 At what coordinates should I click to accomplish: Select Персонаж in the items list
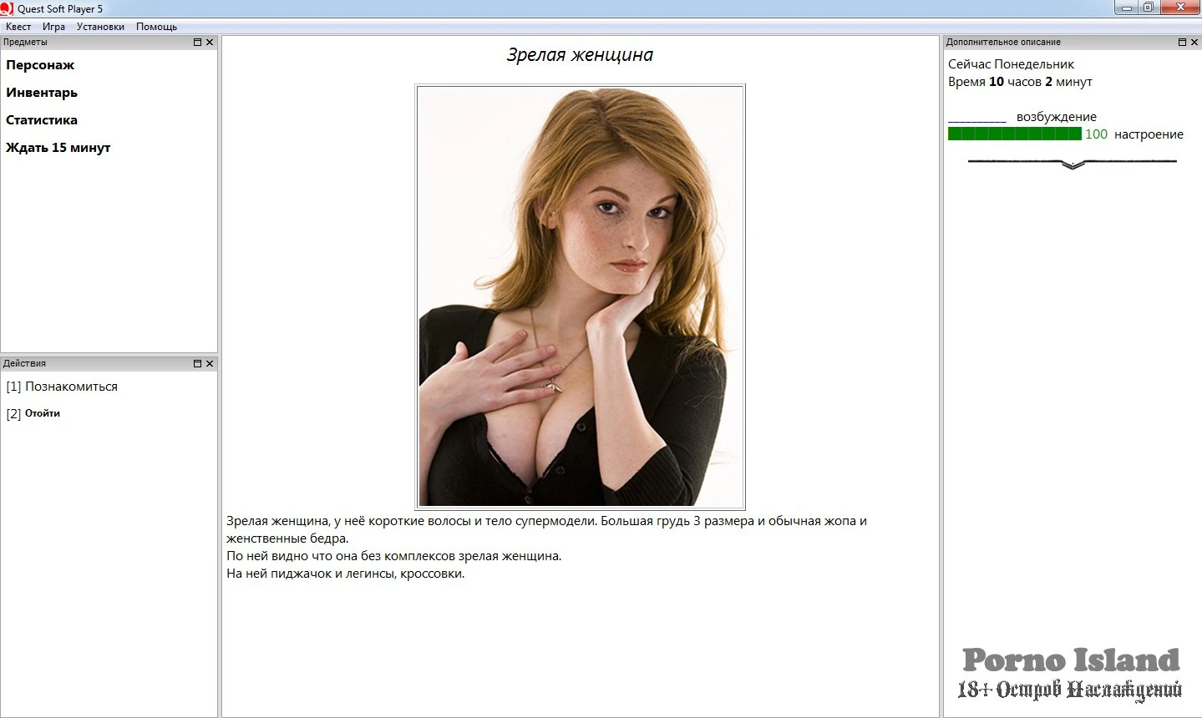[x=40, y=65]
